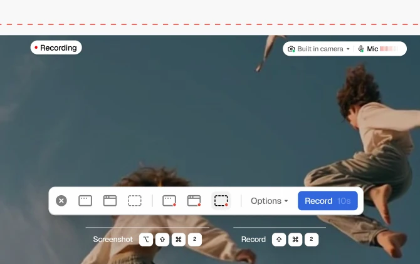Screen dimensions: 420x264
Task: Click the Mic label
Action: coord(372,49)
